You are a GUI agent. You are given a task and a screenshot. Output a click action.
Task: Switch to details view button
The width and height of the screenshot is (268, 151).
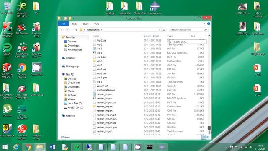pos(204,137)
